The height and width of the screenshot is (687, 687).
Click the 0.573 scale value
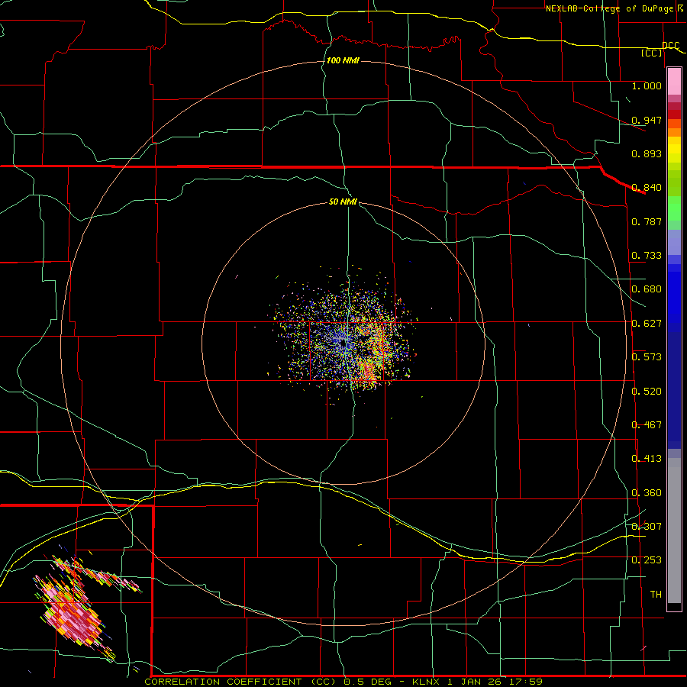(647, 357)
